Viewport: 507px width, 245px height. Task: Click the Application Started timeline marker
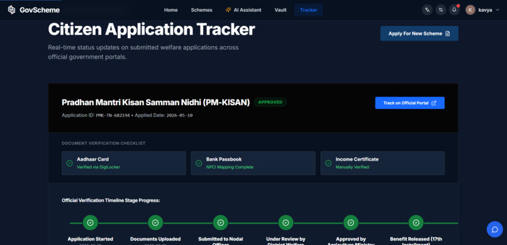(90, 223)
